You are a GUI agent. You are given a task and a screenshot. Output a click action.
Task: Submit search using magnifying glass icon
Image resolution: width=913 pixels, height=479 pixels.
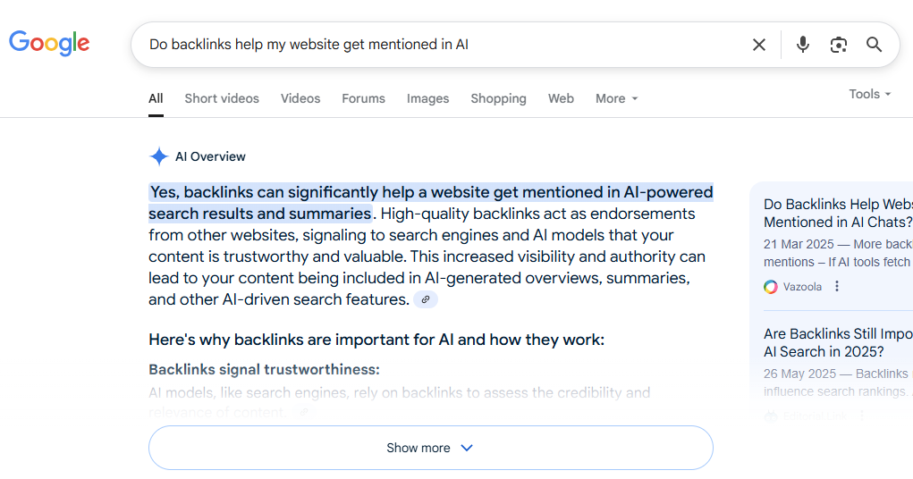click(x=874, y=44)
